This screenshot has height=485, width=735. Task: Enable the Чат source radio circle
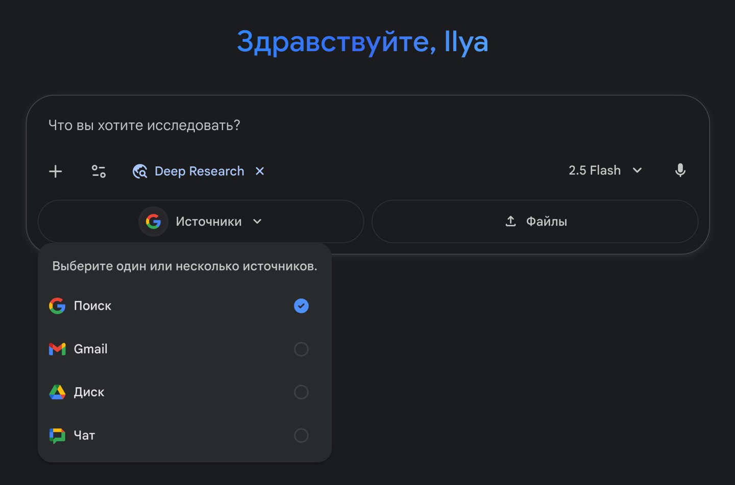click(x=301, y=436)
